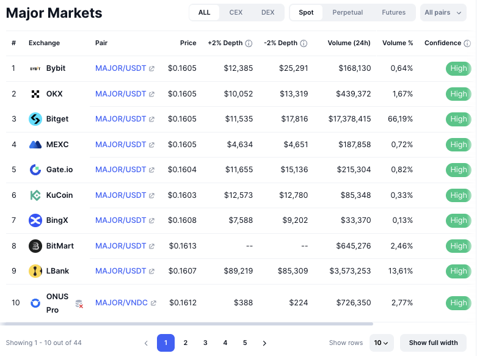Click Bitget volume percent 66,19%
This screenshot has width=477, height=356.
point(400,119)
